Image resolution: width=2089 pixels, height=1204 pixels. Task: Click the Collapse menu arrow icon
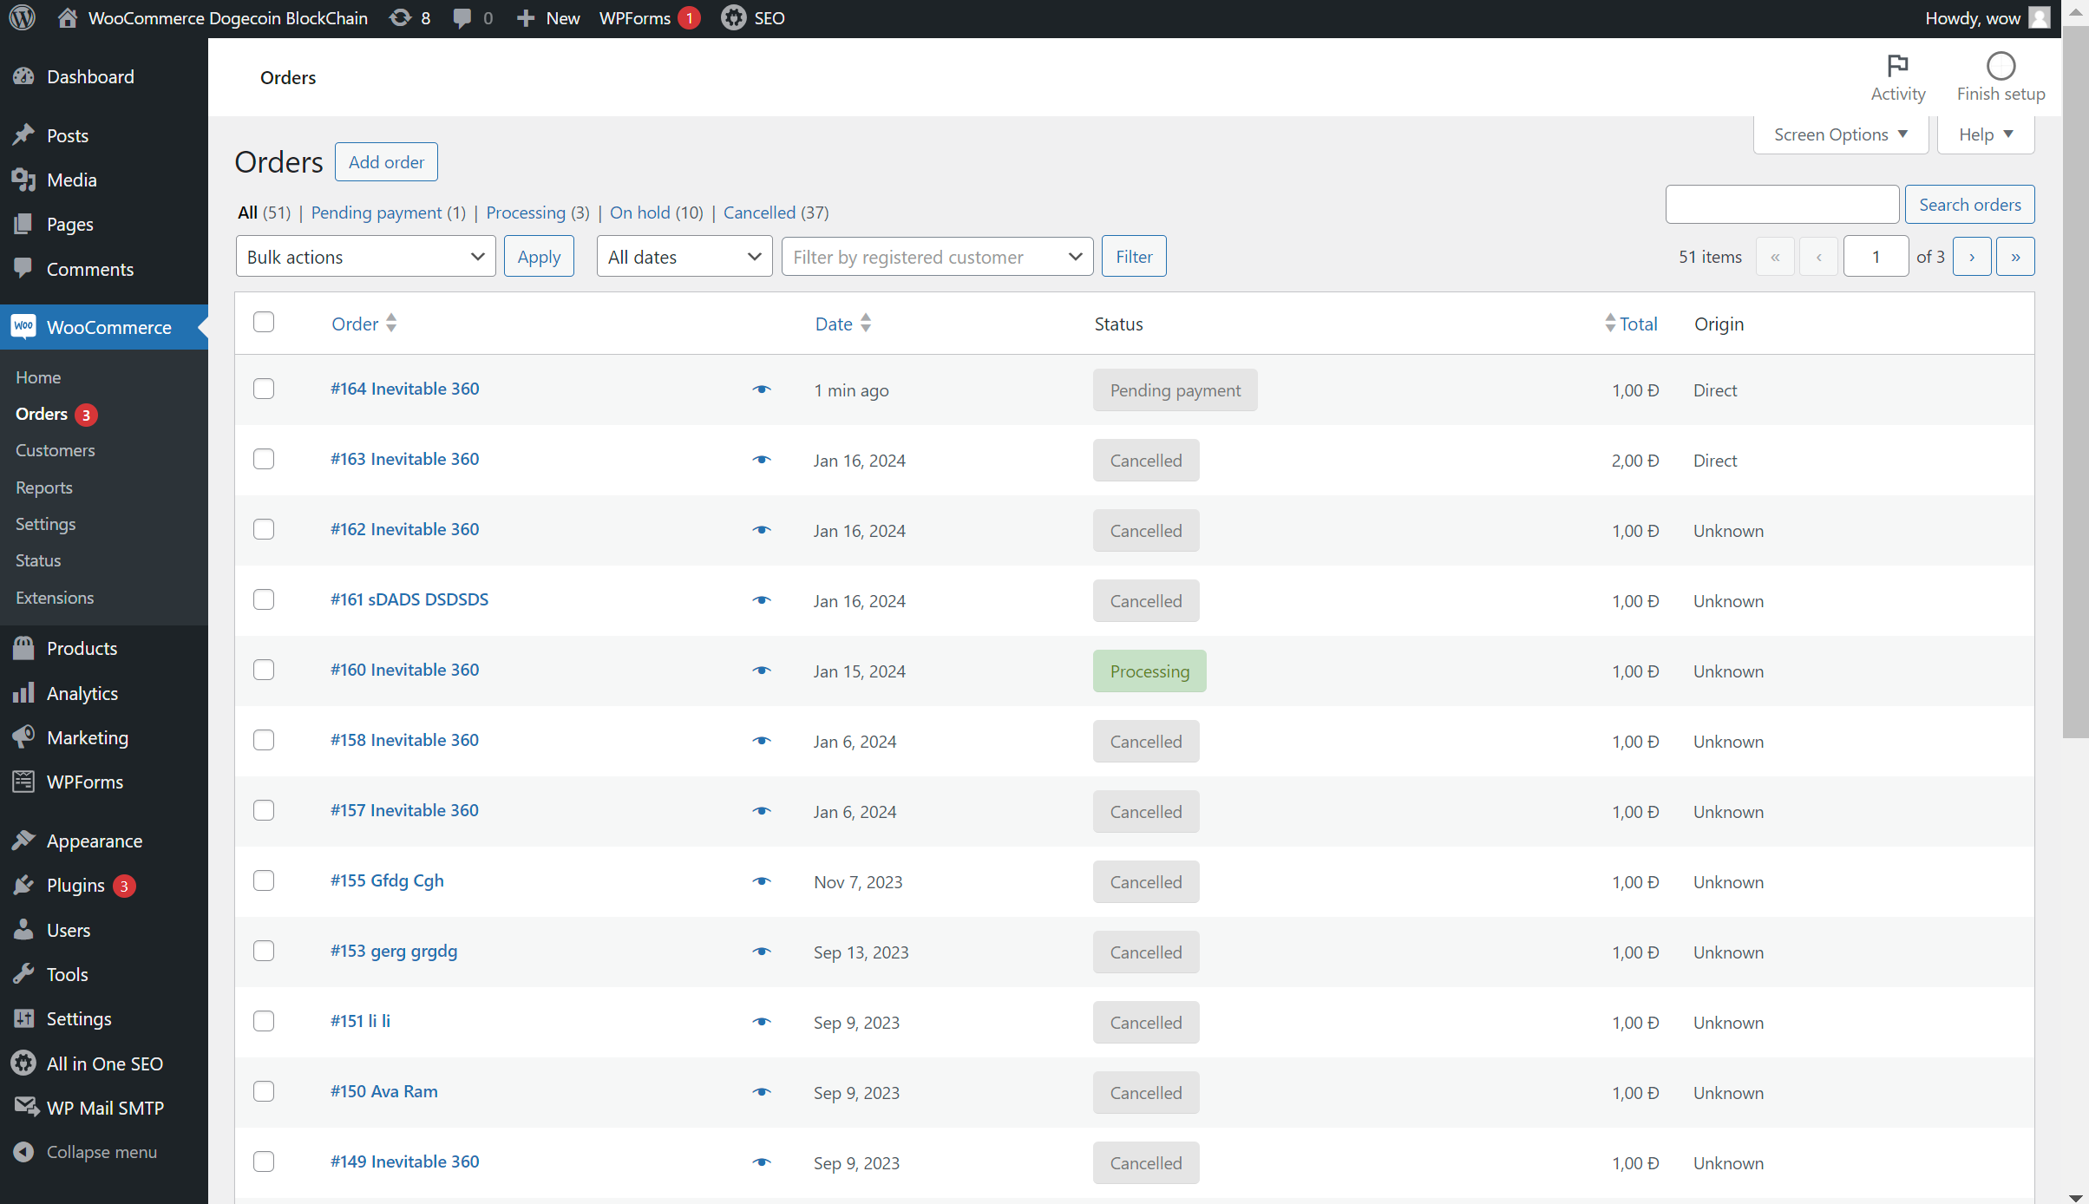23,1152
